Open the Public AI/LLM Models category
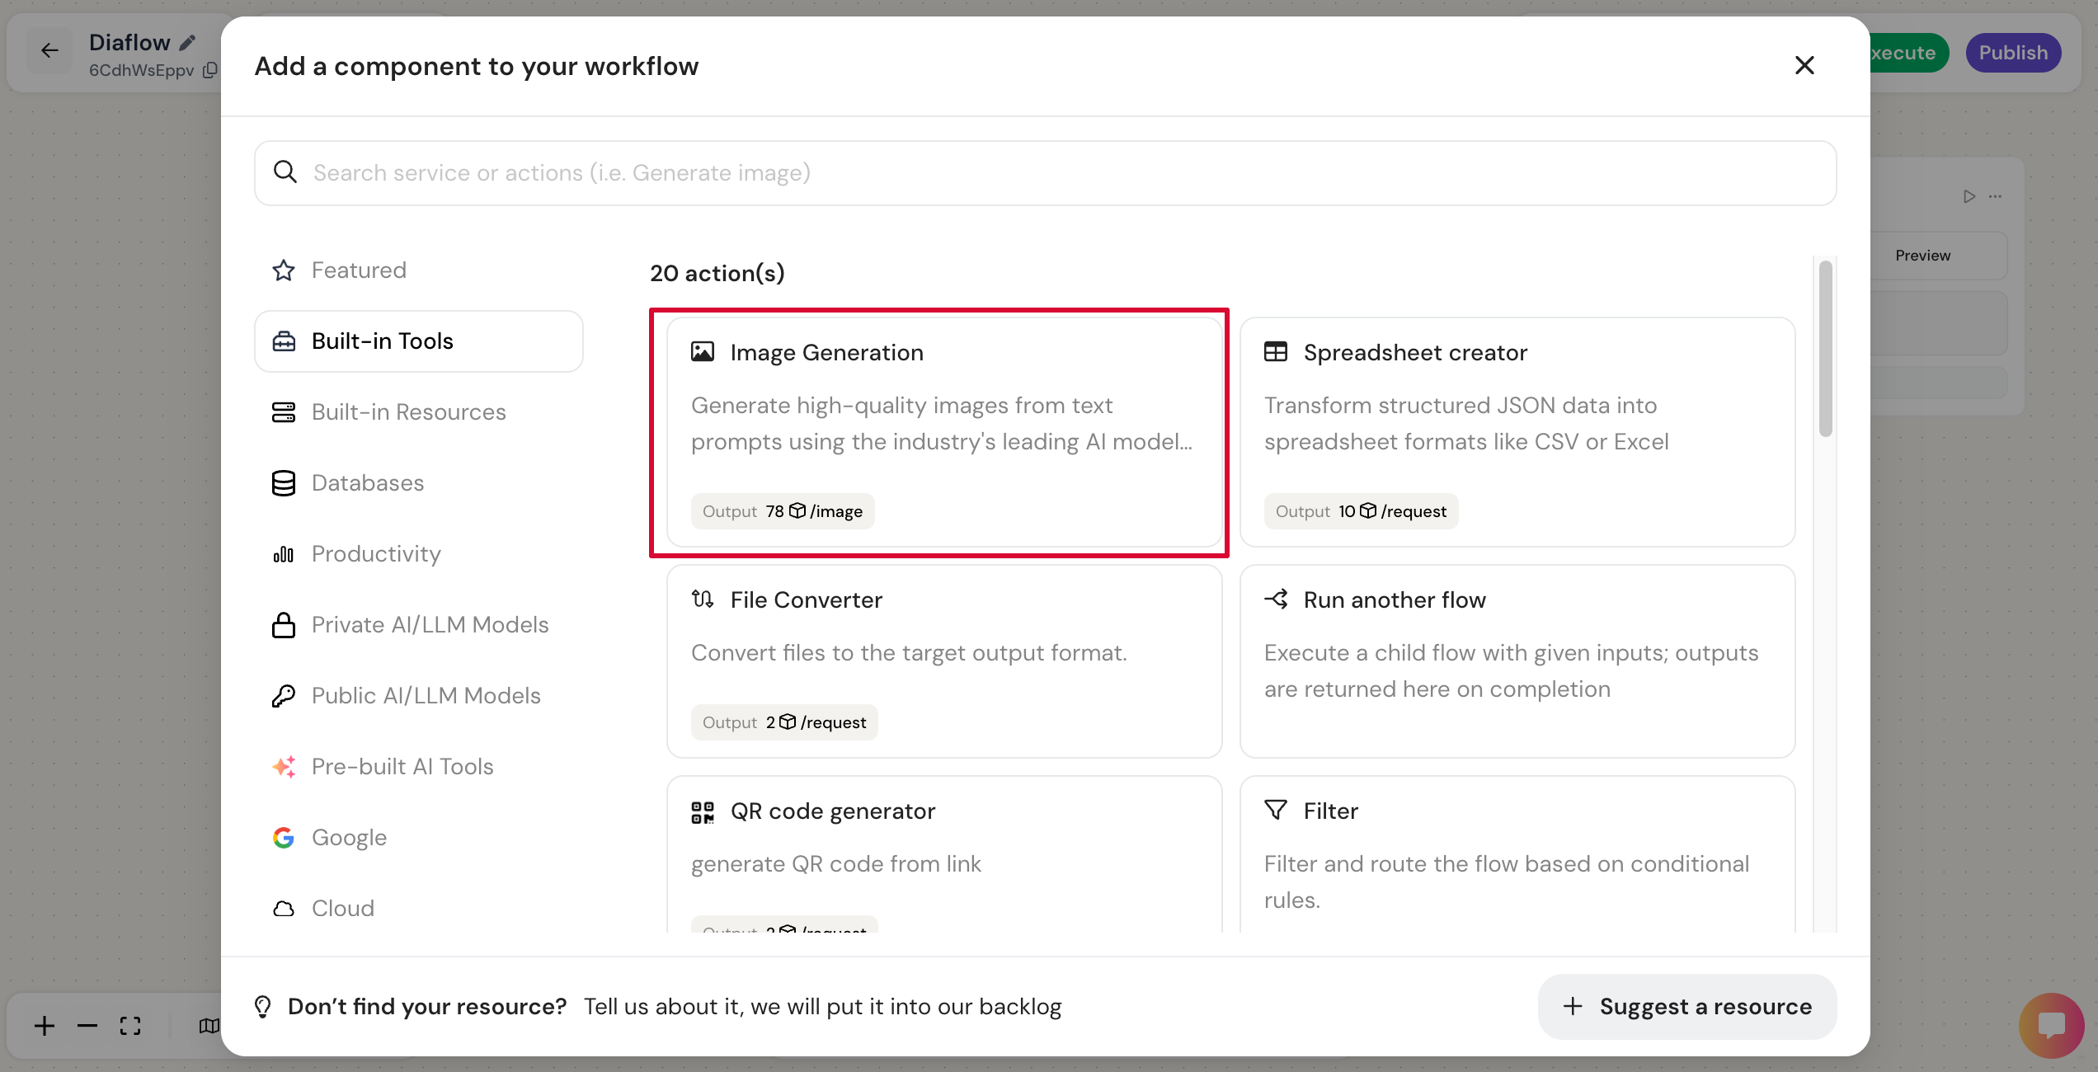Viewport: 2098px width, 1072px height. pyautogui.click(x=426, y=696)
